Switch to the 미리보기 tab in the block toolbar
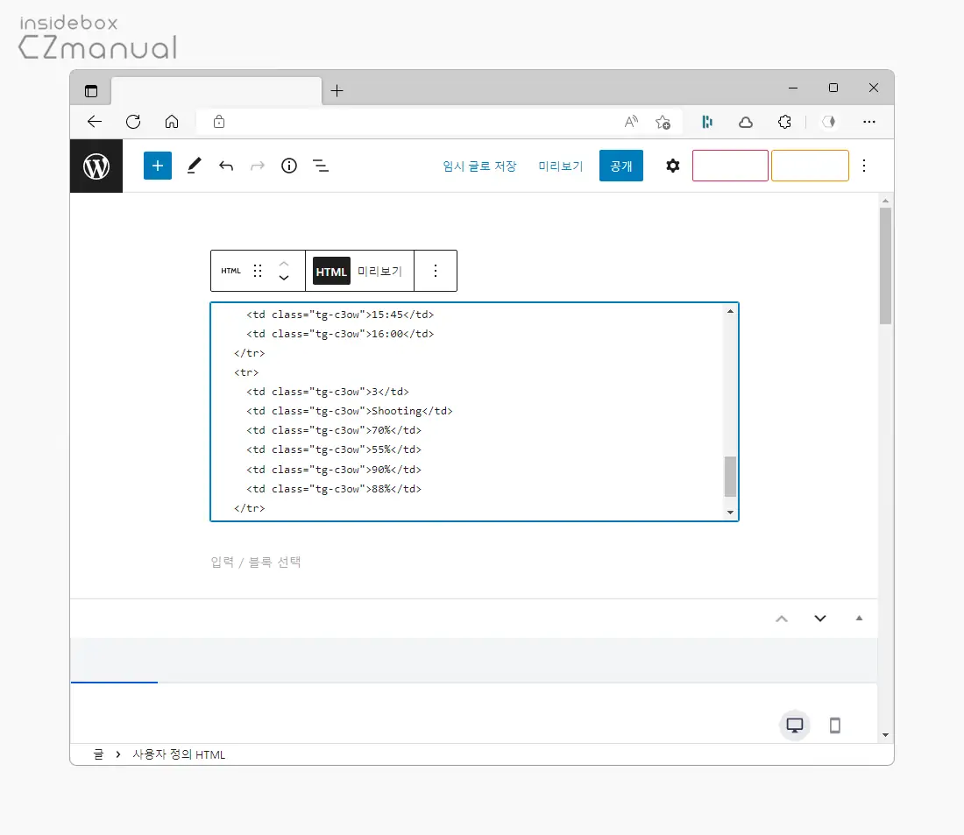Screen dimensions: 964x835 pos(379,271)
